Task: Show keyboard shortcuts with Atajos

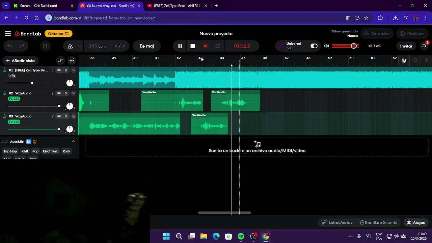Action: click(416, 222)
